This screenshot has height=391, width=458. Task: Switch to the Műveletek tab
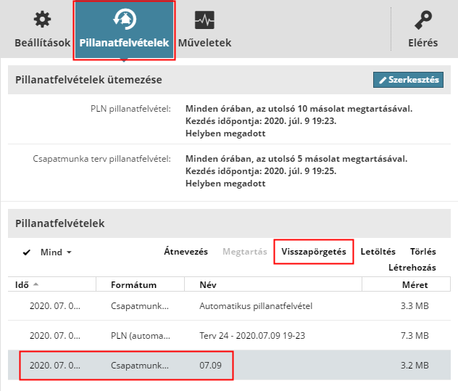point(204,42)
